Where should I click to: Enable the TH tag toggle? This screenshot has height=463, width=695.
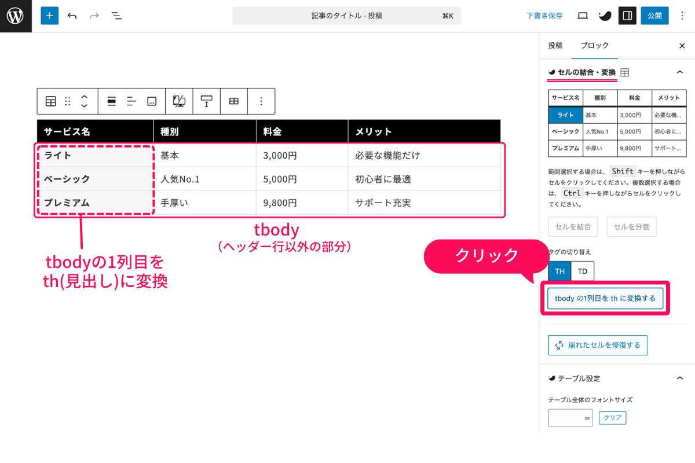pos(559,271)
